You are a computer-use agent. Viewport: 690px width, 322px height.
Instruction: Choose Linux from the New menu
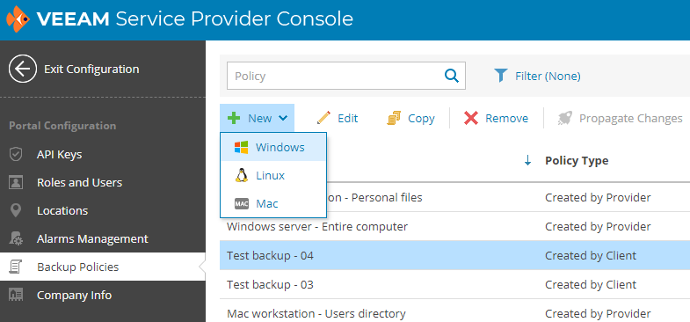click(x=273, y=175)
